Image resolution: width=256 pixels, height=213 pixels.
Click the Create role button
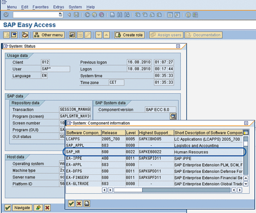coord(129,35)
